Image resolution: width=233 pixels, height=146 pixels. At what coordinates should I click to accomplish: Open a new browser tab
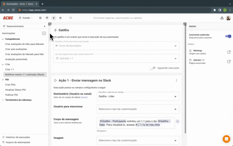(42, 4)
